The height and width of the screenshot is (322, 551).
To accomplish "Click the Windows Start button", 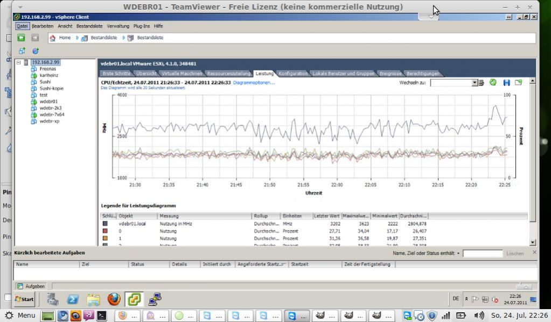I will click(24, 299).
